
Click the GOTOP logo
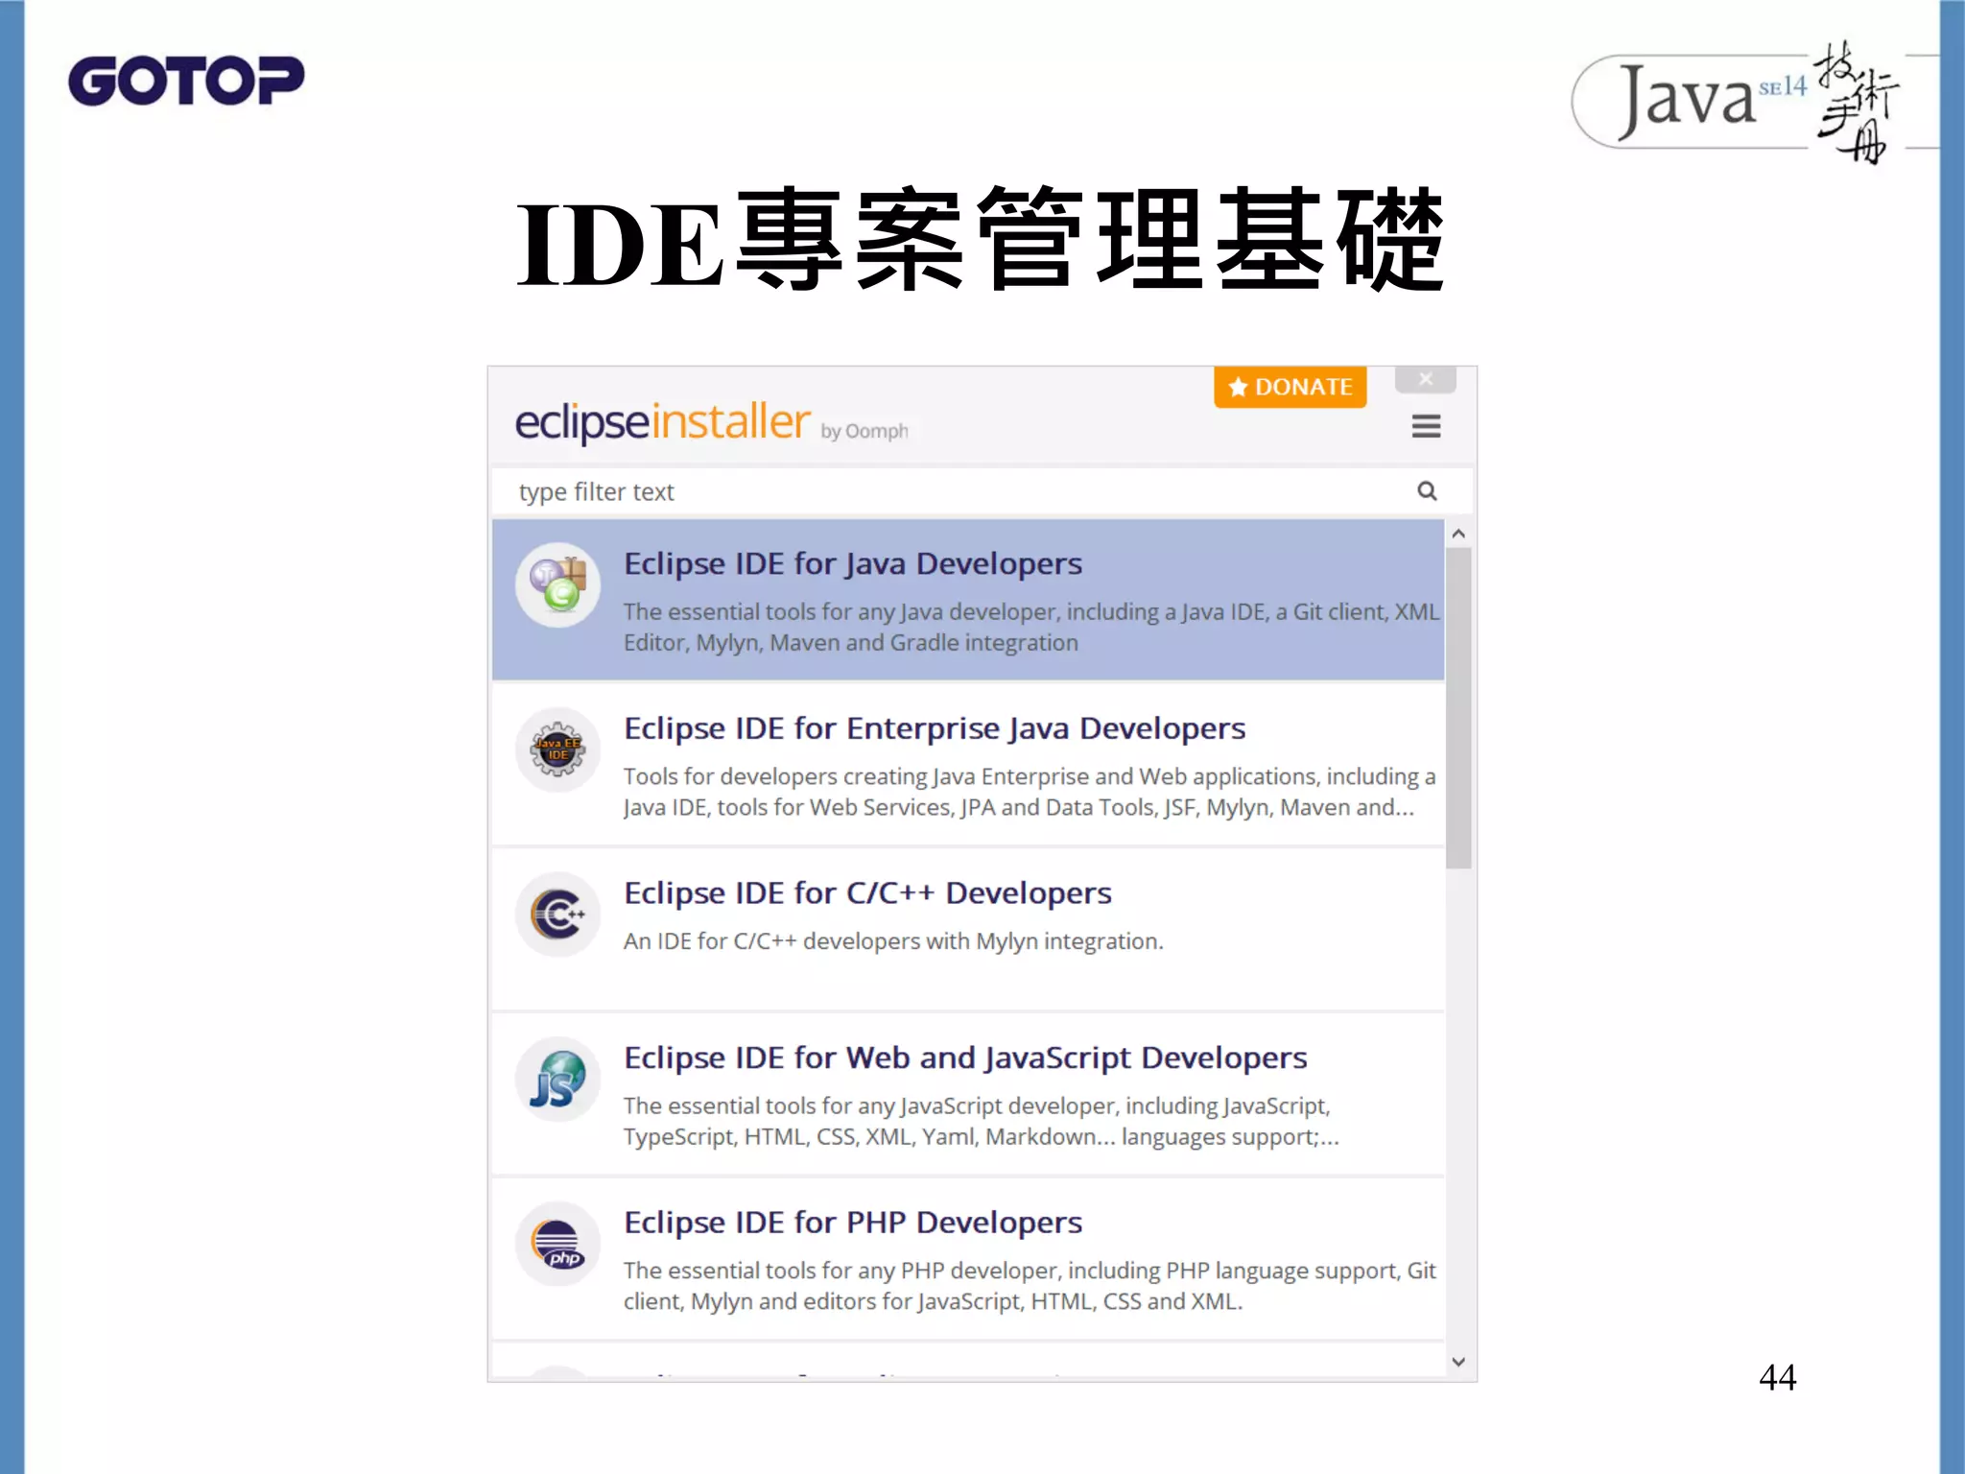coord(186,81)
